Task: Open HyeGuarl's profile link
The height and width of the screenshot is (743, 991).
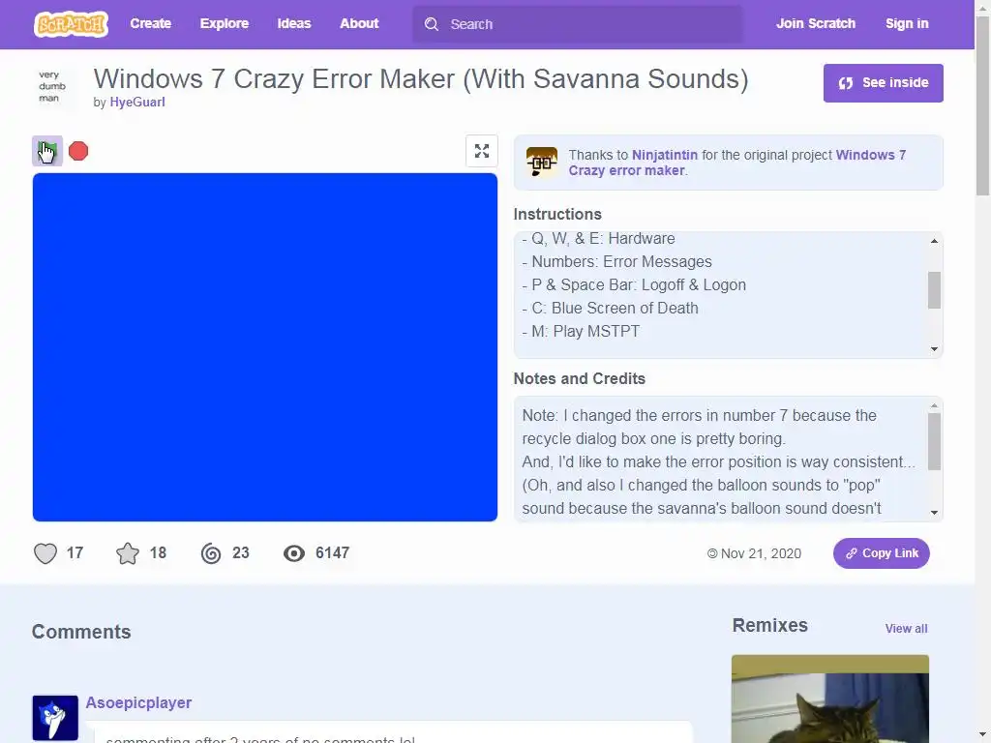Action: (137, 103)
